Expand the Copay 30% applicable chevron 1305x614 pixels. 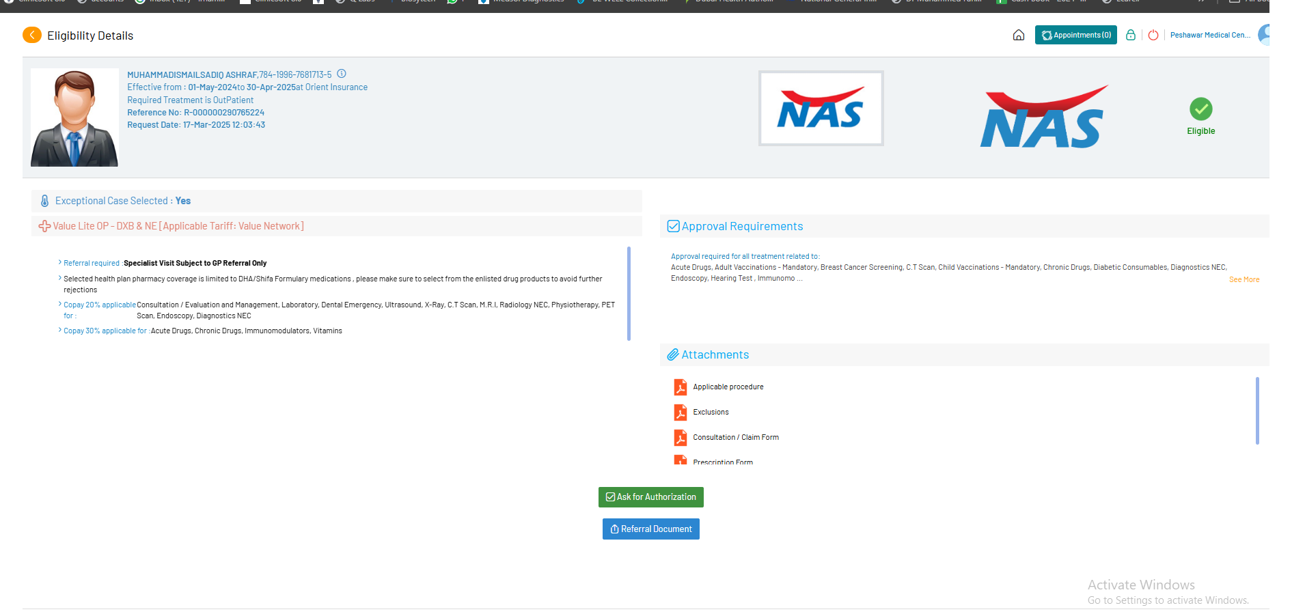pyautogui.click(x=60, y=330)
